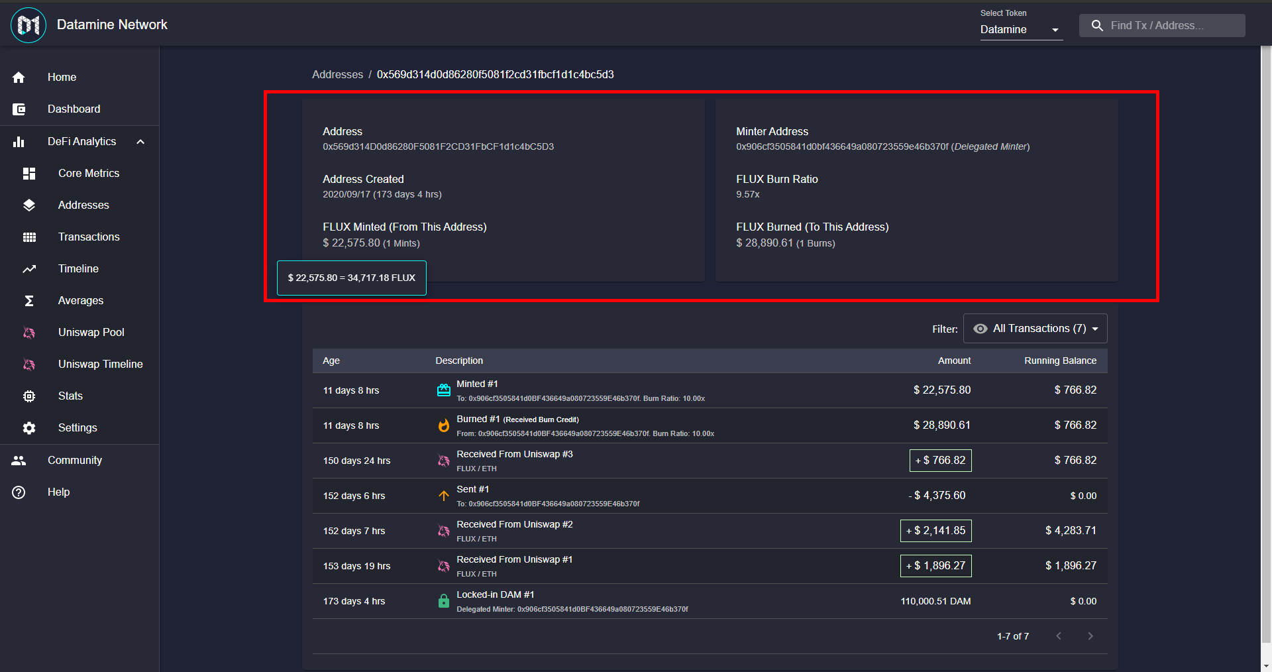Open the Select Token Datamine dropdown

(x=1022, y=30)
